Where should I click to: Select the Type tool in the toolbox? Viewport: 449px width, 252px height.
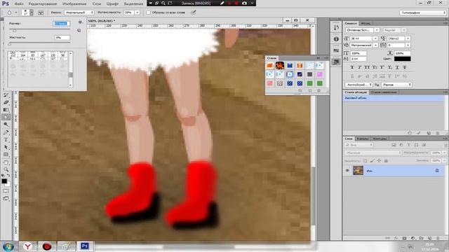point(6,140)
